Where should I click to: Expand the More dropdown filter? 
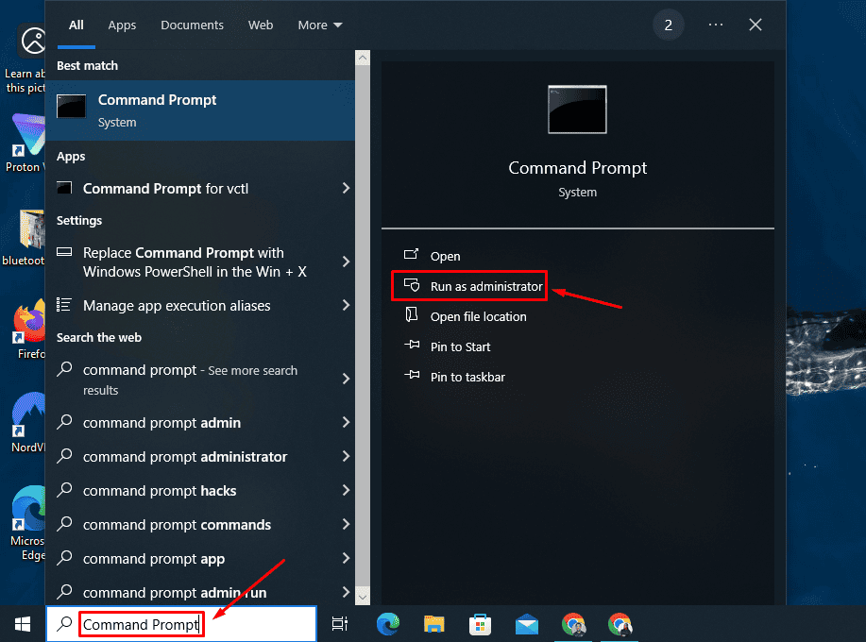click(x=320, y=25)
